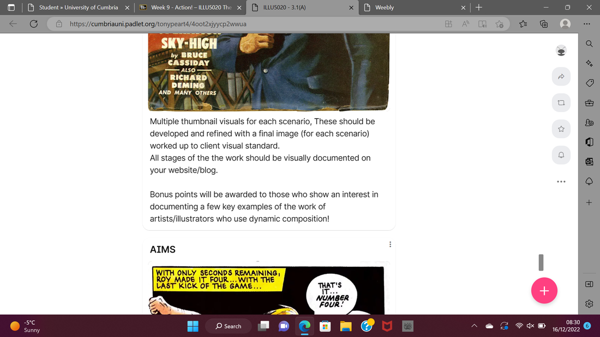View site information lock icon
The width and height of the screenshot is (600, 337).
tap(59, 24)
